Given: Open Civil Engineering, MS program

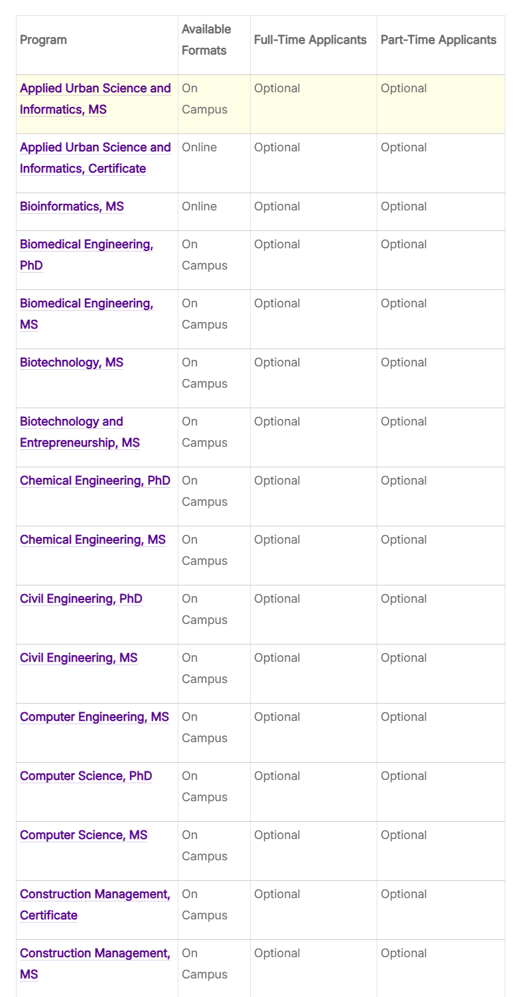Looking at the screenshot, I should coord(79,658).
